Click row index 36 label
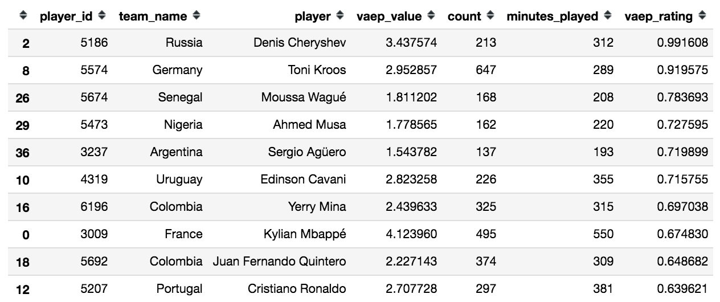 (x=23, y=153)
